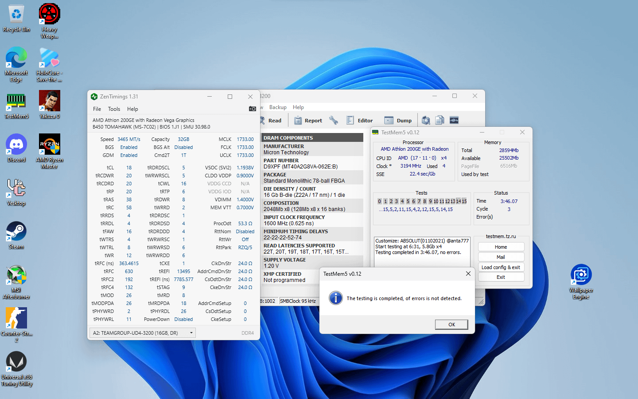Click the Speed value 3465 MT/s
638x399 pixels.
(129, 139)
